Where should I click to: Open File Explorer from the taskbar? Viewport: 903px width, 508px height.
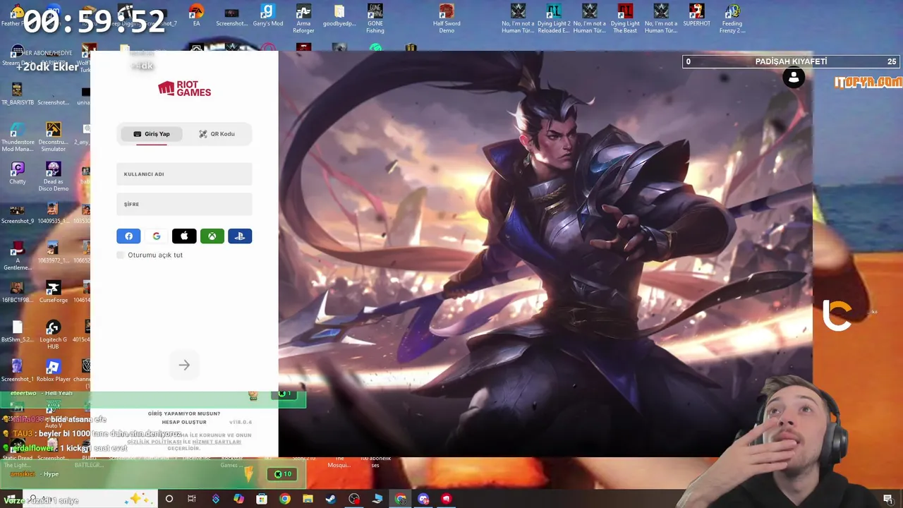click(308, 499)
